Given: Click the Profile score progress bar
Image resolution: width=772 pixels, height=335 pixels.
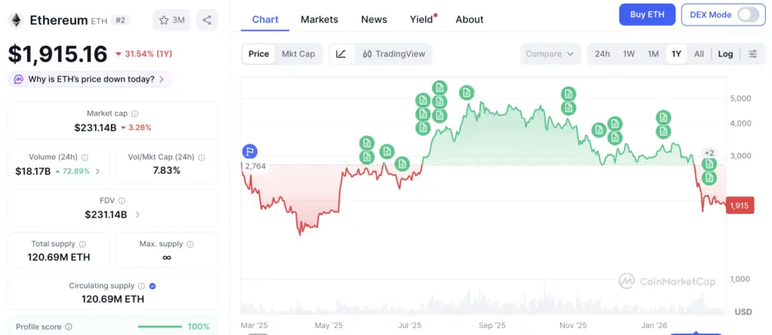Looking at the screenshot, I should [x=159, y=327].
